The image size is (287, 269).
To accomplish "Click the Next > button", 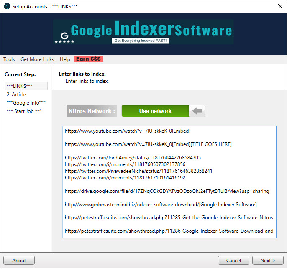I will (x=268, y=260).
